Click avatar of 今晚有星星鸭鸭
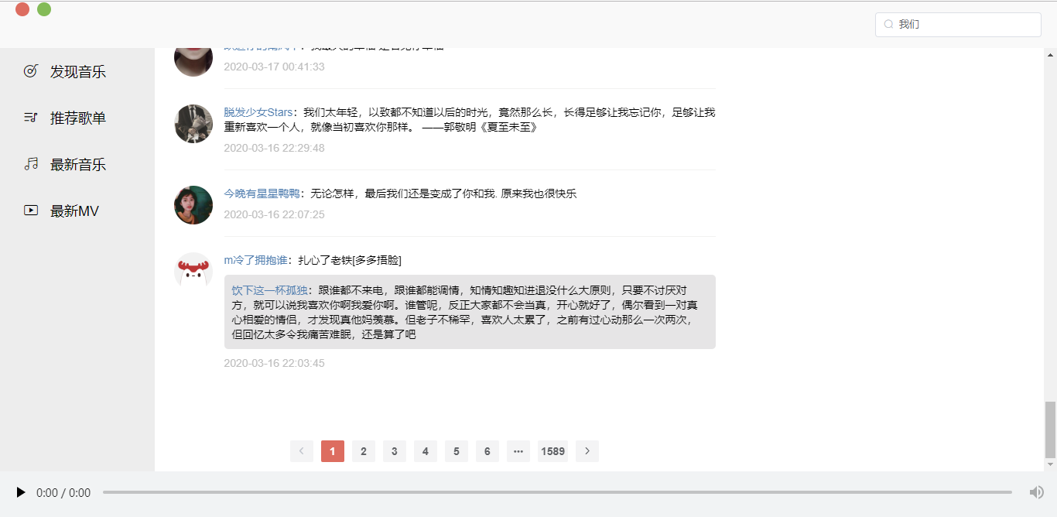 pos(193,205)
